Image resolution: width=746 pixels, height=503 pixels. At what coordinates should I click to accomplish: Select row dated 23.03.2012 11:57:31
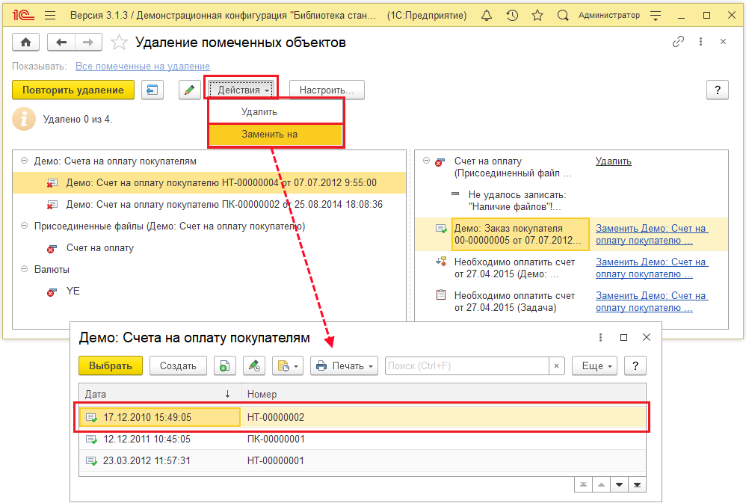363,460
